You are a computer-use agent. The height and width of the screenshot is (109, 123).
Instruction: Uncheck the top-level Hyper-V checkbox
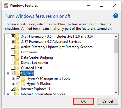[x=13, y=73]
